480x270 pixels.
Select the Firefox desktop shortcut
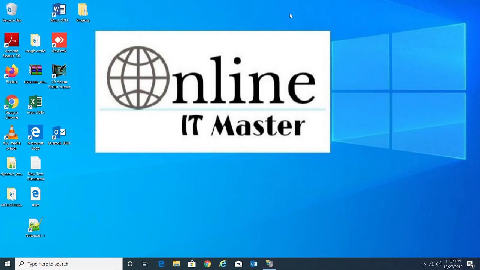12,74
